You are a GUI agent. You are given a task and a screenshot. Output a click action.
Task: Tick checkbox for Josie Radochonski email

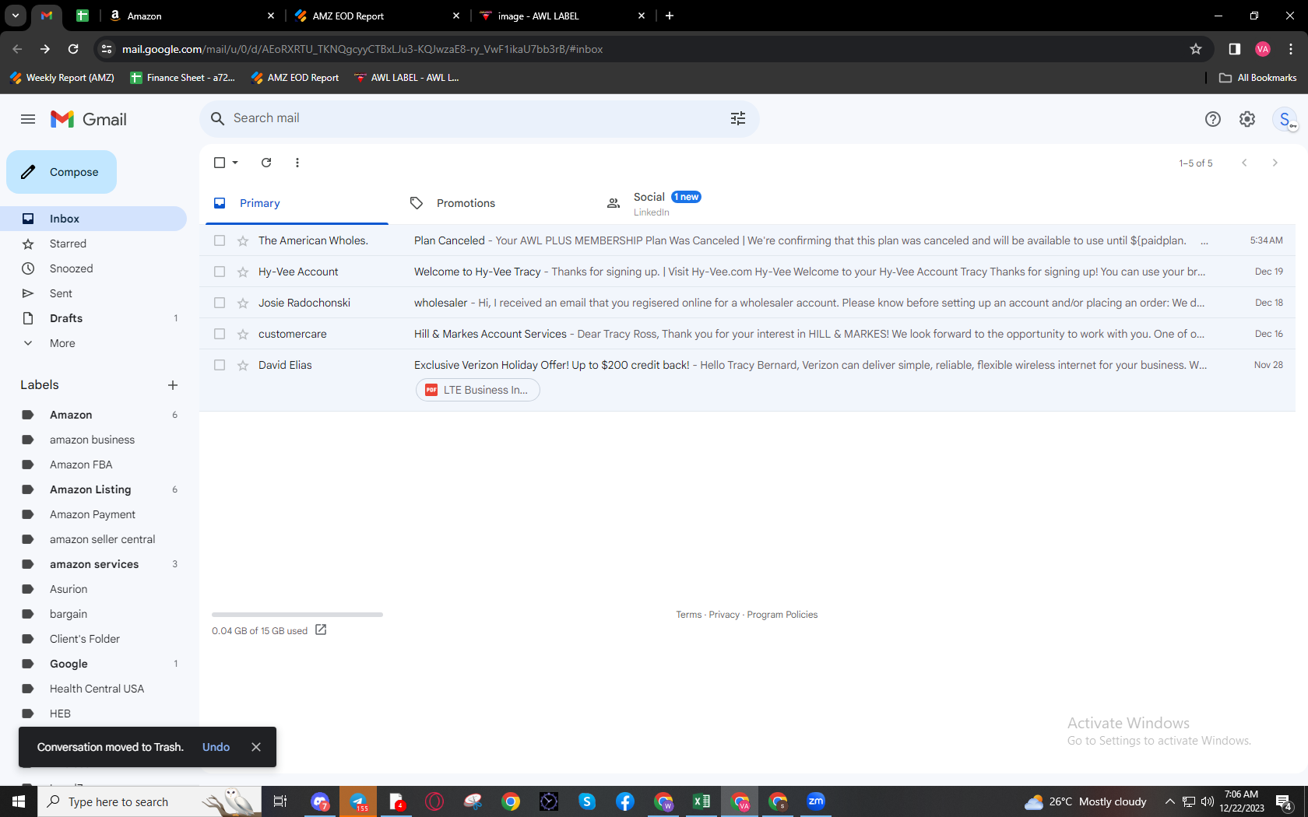click(220, 303)
